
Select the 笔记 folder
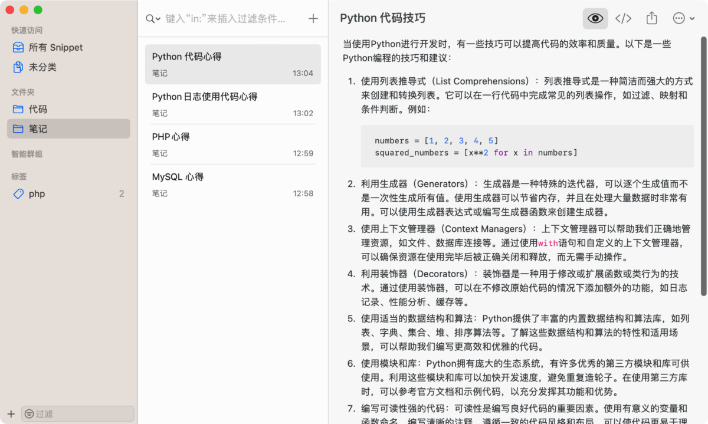[x=69, y=129]
